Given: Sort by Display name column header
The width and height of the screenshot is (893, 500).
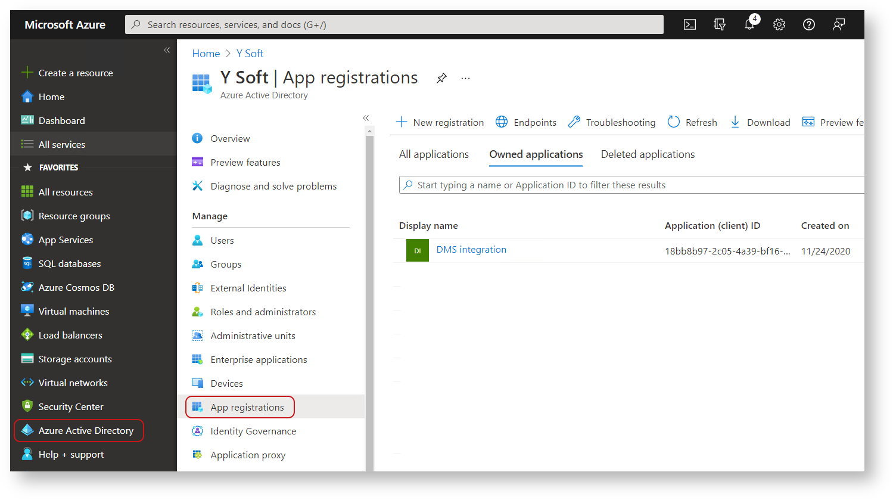Looking at the screenshot, I should pyautogui.click(x=428, y=226).
